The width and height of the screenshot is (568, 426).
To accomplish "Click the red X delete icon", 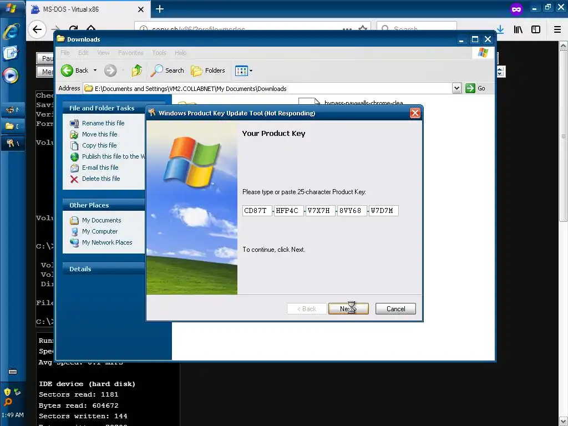I will tap(74, 179).
